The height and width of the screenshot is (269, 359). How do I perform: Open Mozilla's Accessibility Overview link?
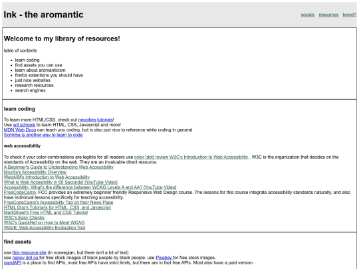point(35,172)
